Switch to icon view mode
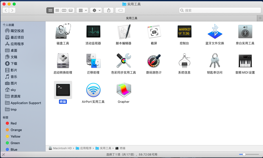Screen dimensions: 263x158 (x=50, y=10)
